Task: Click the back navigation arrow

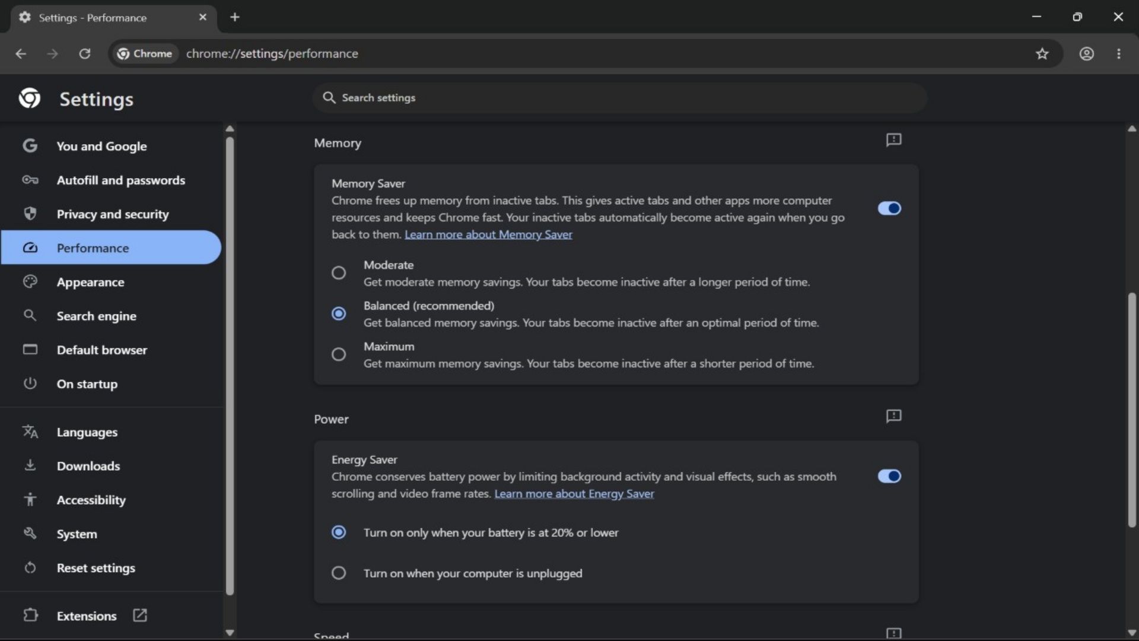Action: click(x=21, y=53)
